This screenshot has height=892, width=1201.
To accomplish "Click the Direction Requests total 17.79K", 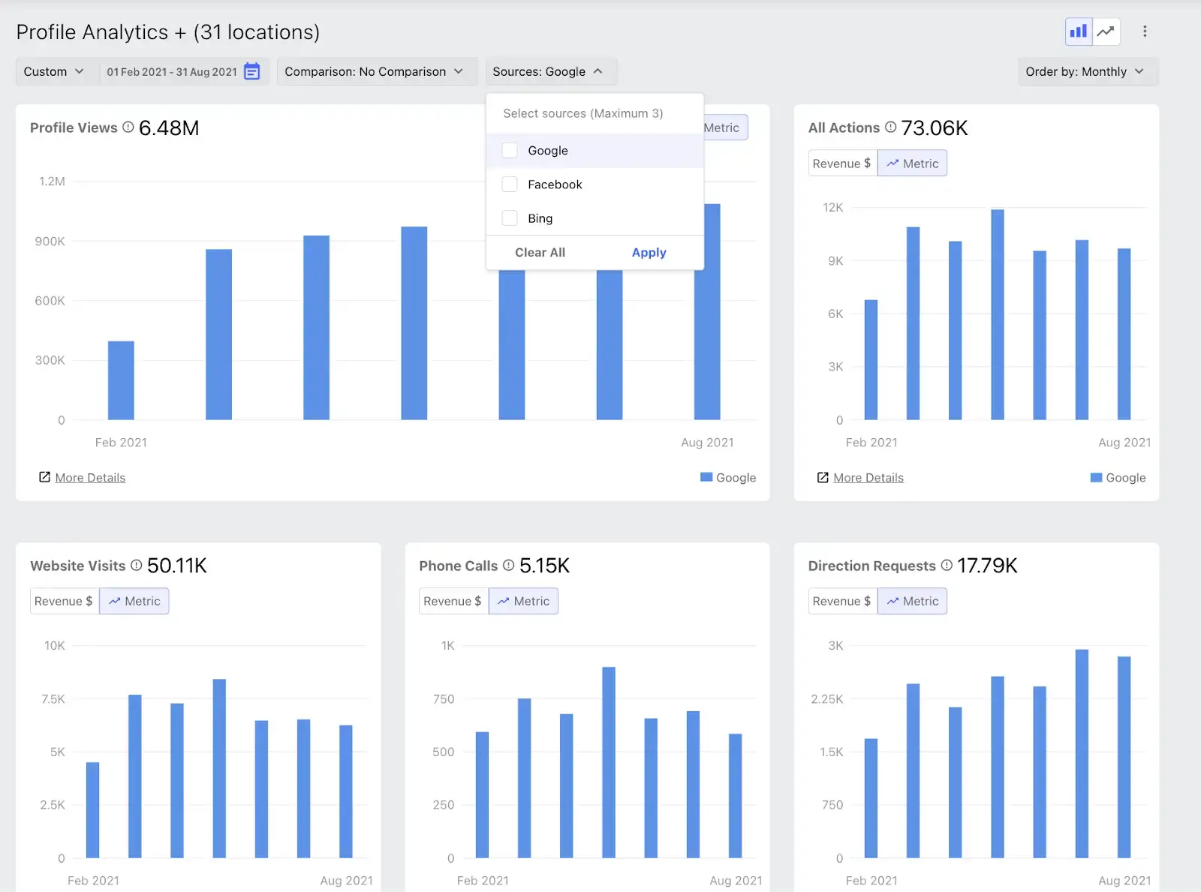I will (x=987, y=566).
